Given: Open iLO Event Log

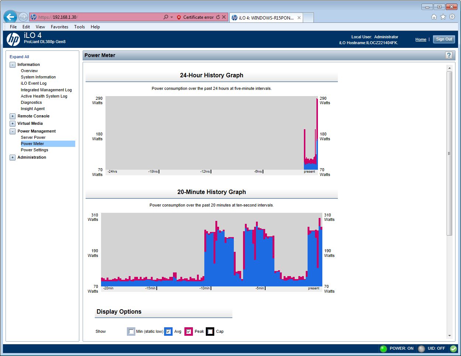Looking at the screenshot, I should tap(34, 83).
